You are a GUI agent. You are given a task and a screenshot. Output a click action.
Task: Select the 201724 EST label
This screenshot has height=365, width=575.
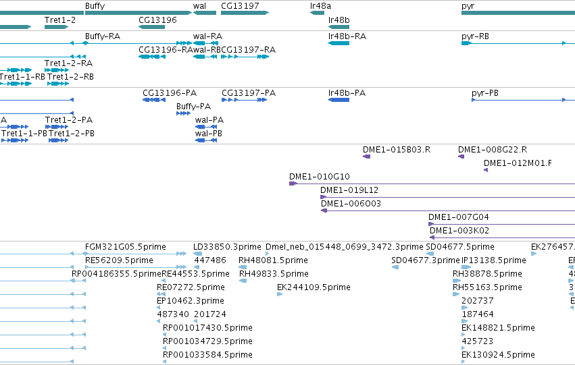click(x=210, y=315)
